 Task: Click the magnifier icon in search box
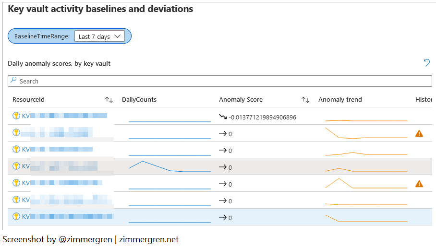click(x=14, y=81)
